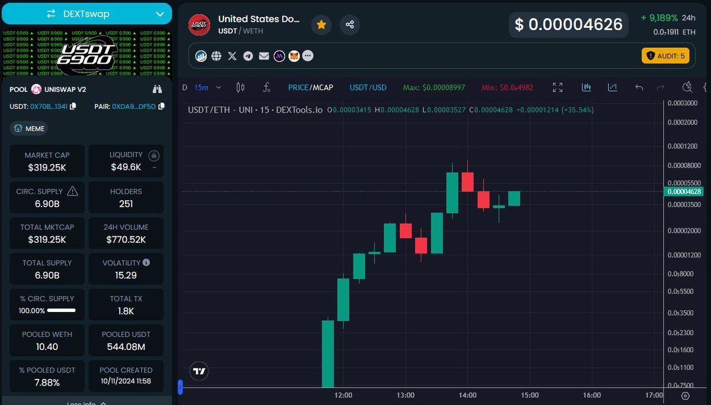The width and height of the screenshot is (711, 405).
Task: Click the % circ. supply progress bar
Action: 61,310
